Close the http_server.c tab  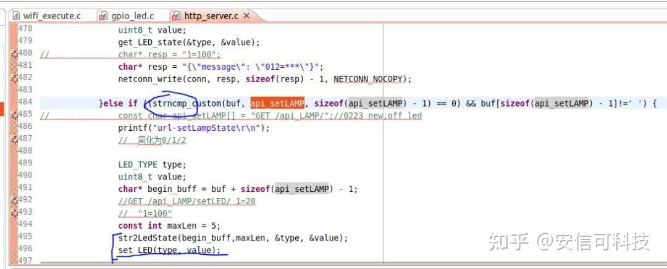click(246, 16)
